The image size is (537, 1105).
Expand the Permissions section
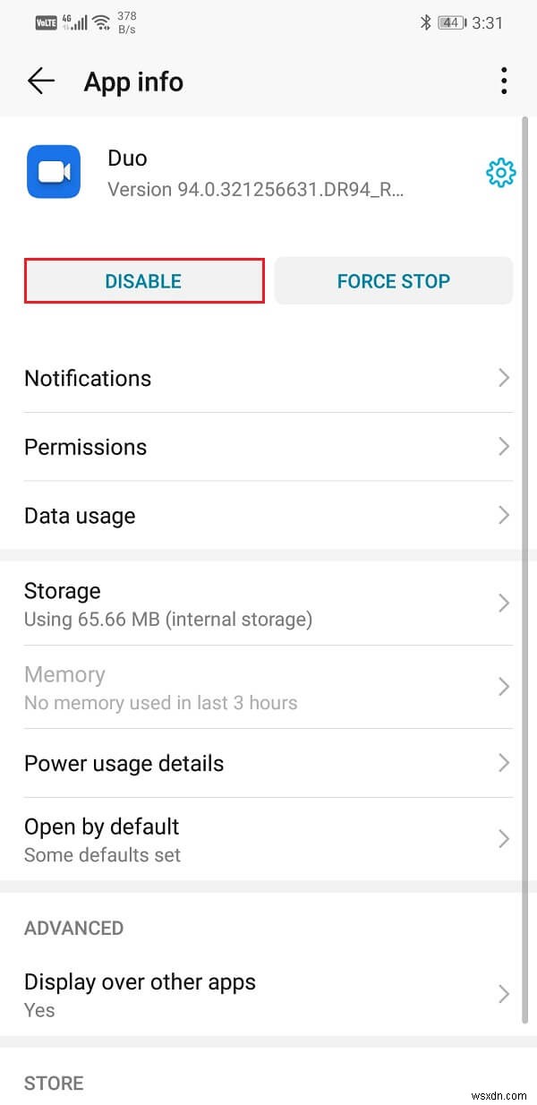pos(268,447)
